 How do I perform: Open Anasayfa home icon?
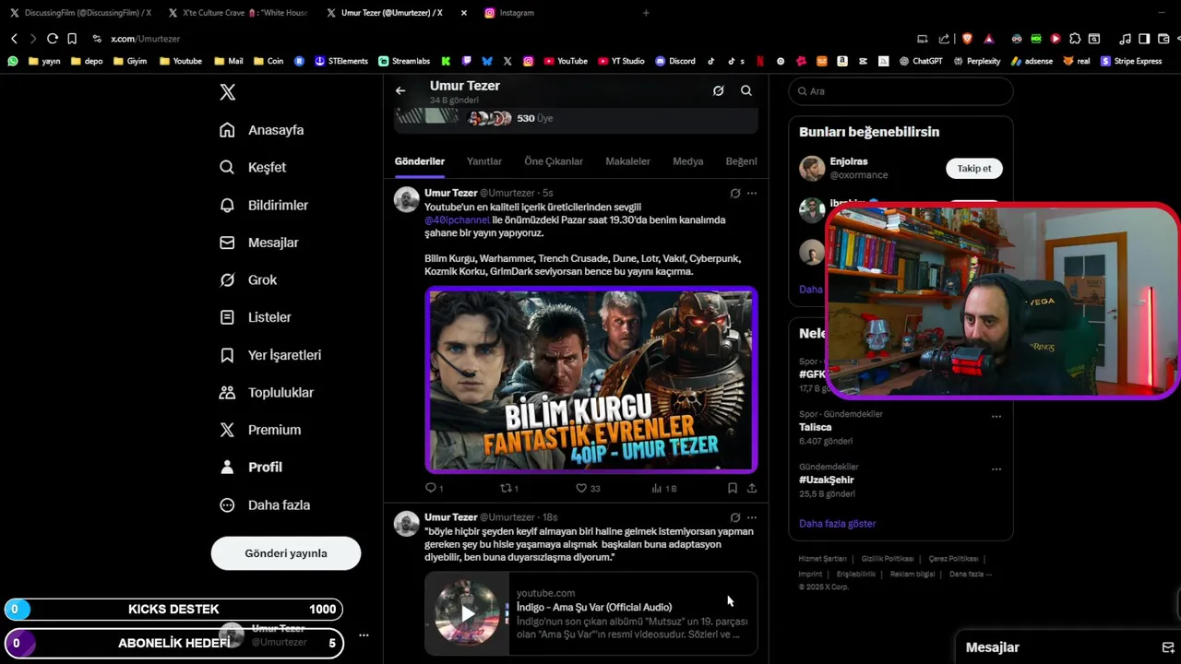tap(227, 130)
